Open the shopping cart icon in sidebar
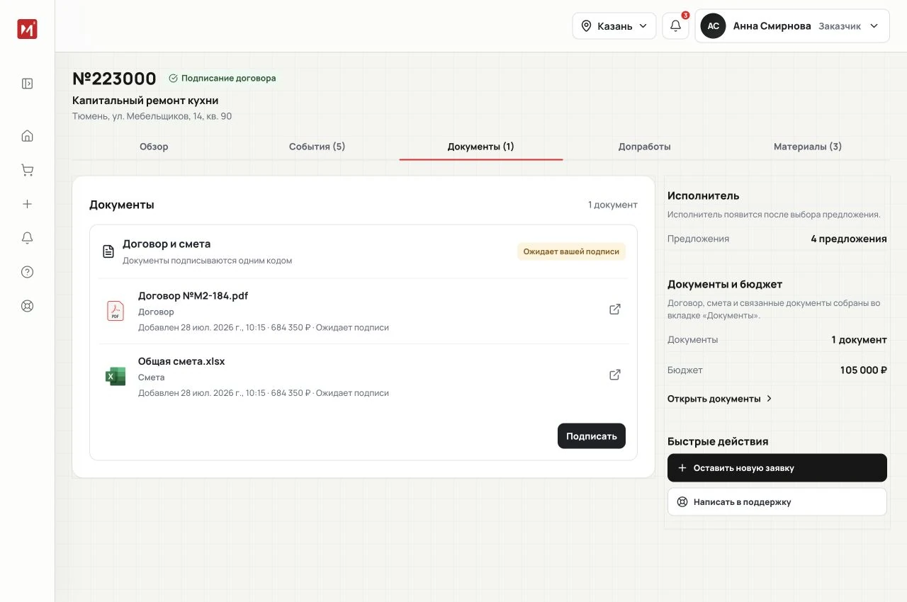The height and width of the screenshot is (602, 907). pos(27,170)
